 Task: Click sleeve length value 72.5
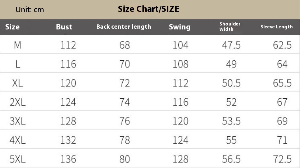coord(282,159)
